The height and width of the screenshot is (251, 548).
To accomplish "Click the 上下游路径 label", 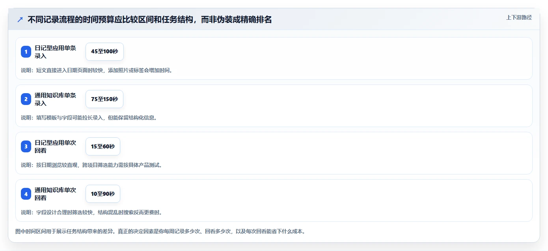I will click(519, 17).
